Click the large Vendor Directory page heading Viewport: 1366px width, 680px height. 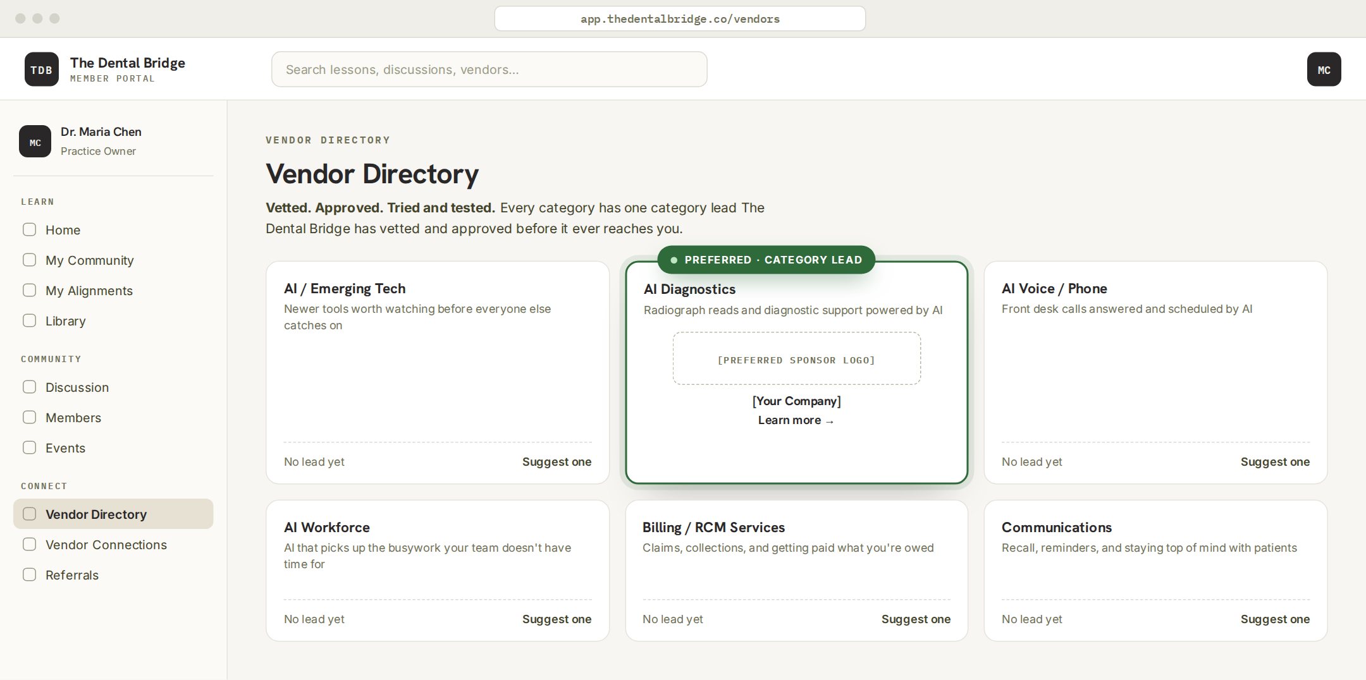tap(372, 174)
